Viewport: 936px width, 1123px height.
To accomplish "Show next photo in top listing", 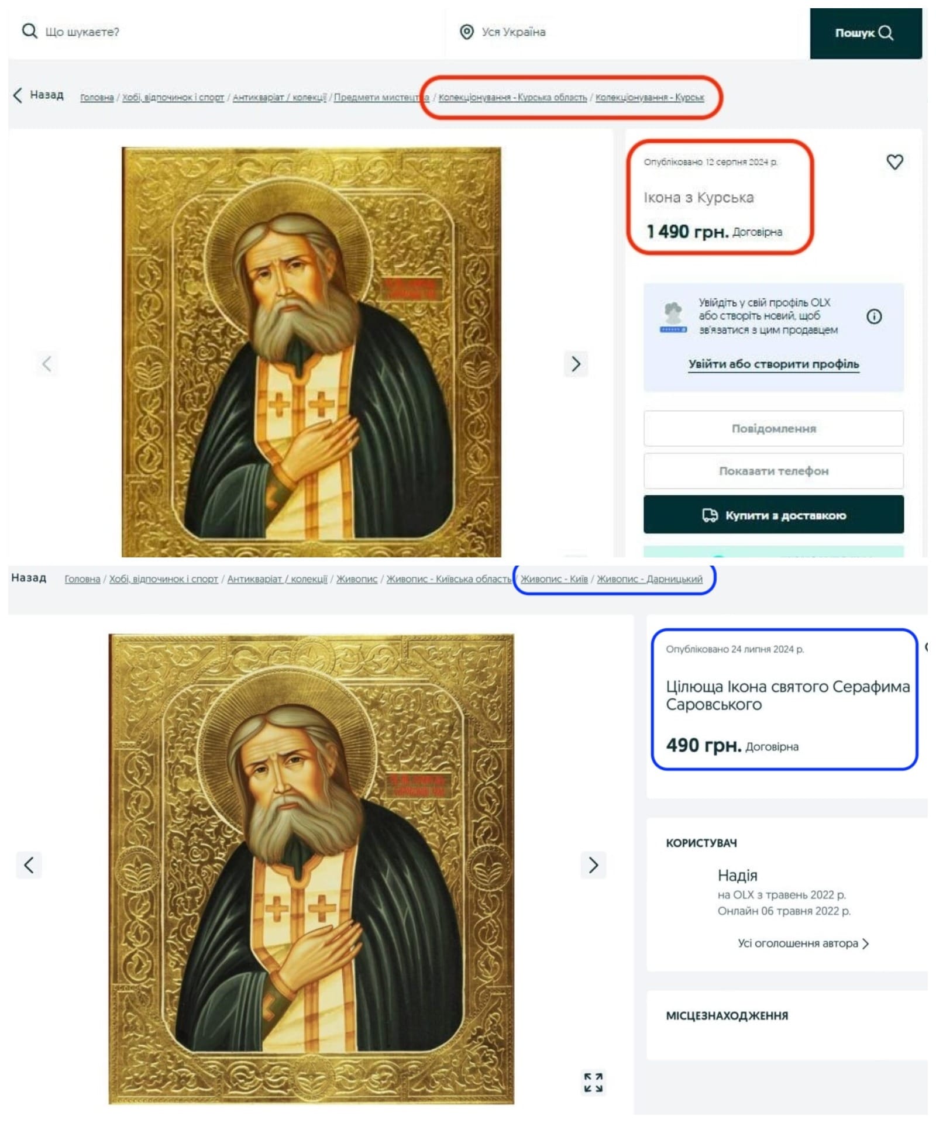I will pyautogui.click(x=576, y=364).
